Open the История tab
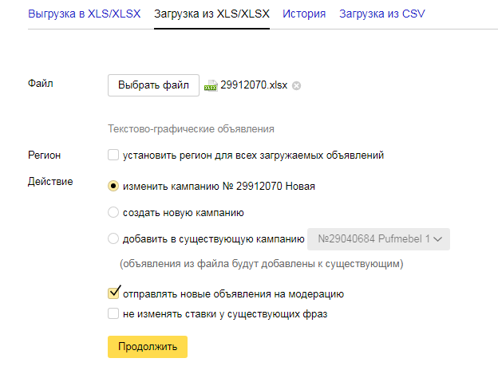The image size is (498, 374). tap(303, 14)
